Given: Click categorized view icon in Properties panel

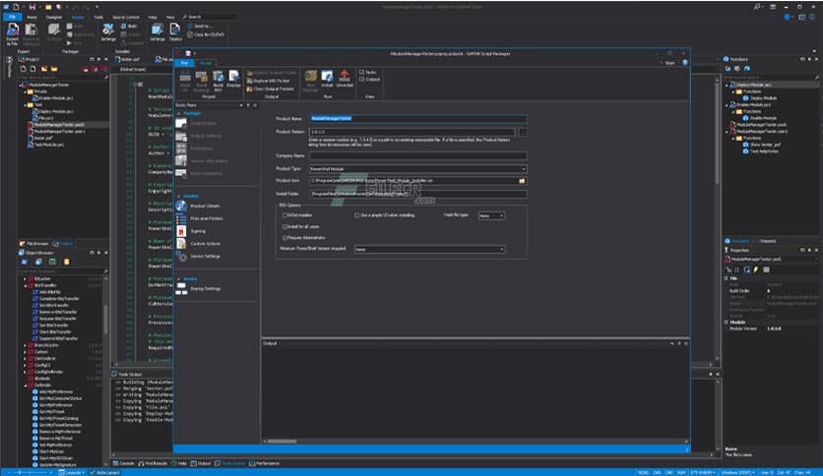Looking at the screenshot, I should point(728,269).
